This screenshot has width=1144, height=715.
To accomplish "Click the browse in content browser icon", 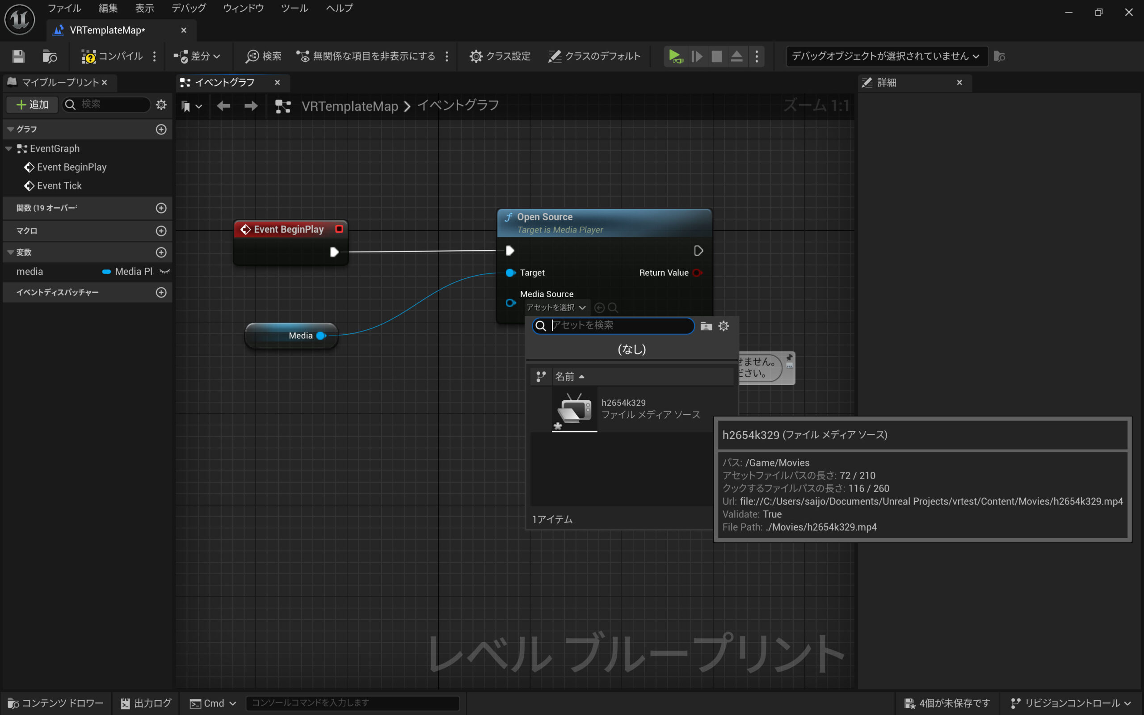I will coord(50,56).
